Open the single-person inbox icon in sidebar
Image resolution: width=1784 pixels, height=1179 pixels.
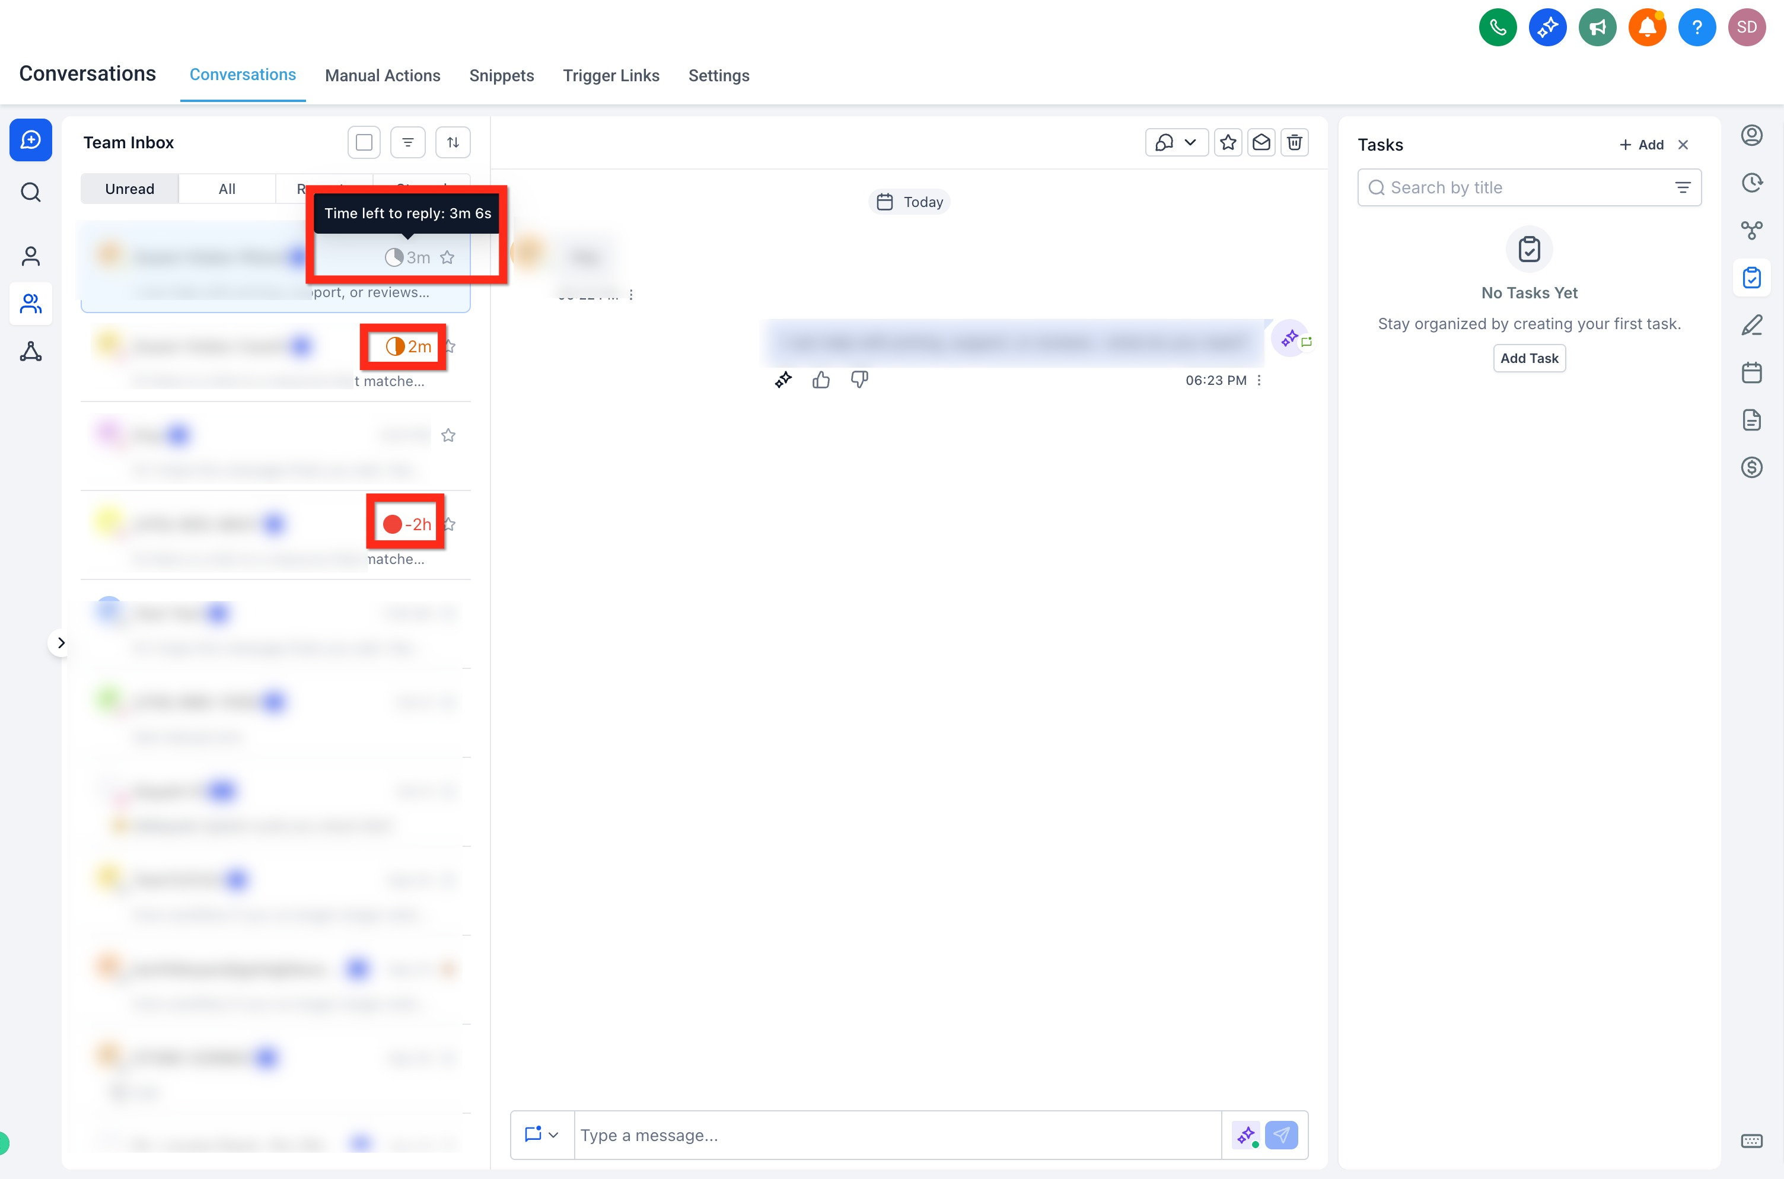click(31, 256)
